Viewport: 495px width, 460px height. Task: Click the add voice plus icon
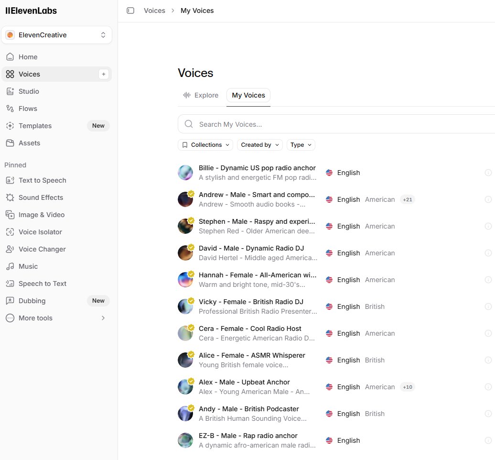pyautogui.click(x=104, y=74)
